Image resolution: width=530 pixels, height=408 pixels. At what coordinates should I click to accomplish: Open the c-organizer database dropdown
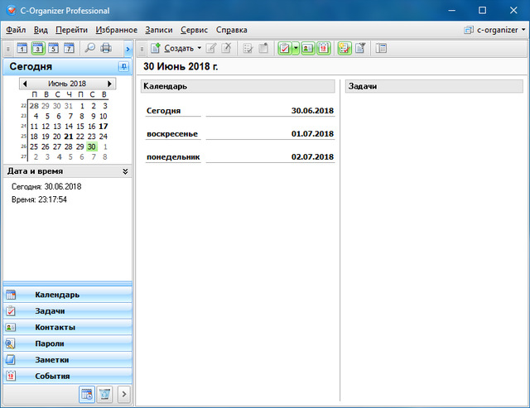coord(495,30)
